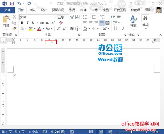Click the Shading paint bucket icon
Viewport: 164px width, 134px height.
click(85, 28)
